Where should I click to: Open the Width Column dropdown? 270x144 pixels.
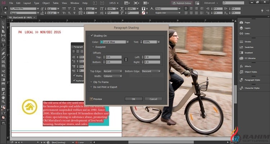pos(112,76)
